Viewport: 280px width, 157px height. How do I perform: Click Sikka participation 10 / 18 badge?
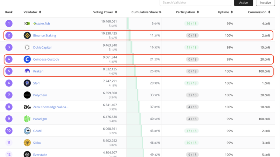[191, 143]
